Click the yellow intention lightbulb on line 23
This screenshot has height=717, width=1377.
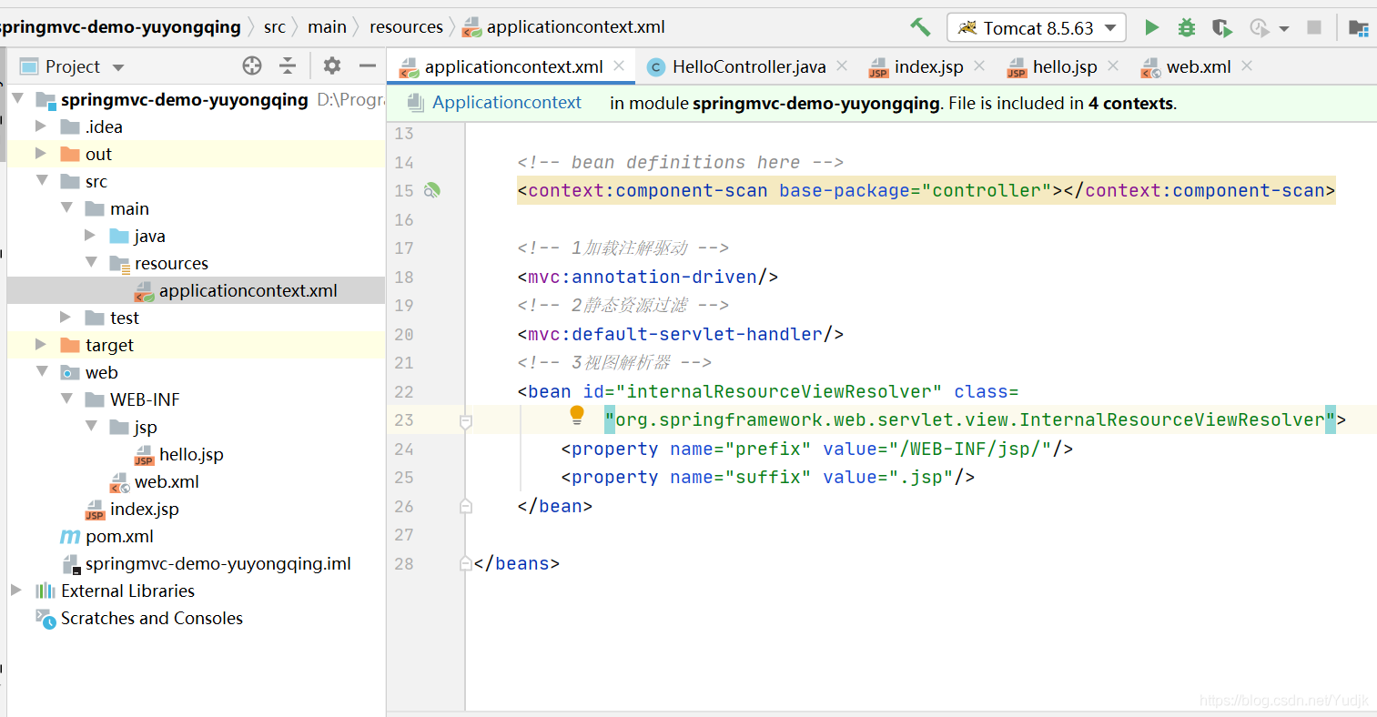coord(576,415)
